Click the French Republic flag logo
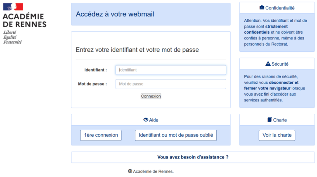317x177 pixels. pos(13,7)
